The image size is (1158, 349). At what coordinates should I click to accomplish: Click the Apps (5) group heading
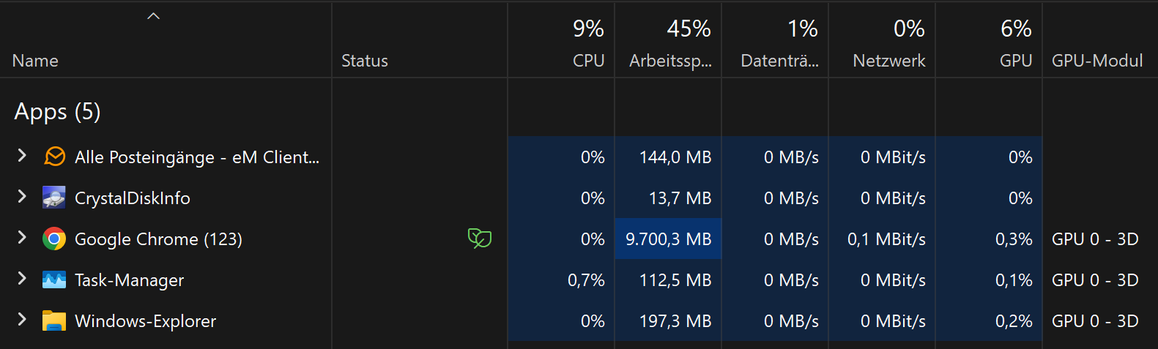(57, 111)
